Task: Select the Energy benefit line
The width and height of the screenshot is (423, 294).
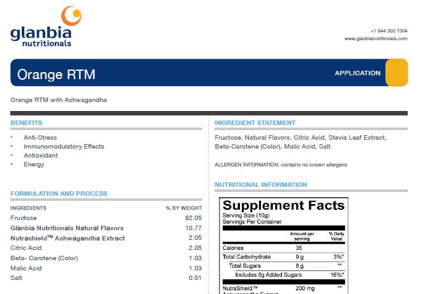Action: pos(34,165)
